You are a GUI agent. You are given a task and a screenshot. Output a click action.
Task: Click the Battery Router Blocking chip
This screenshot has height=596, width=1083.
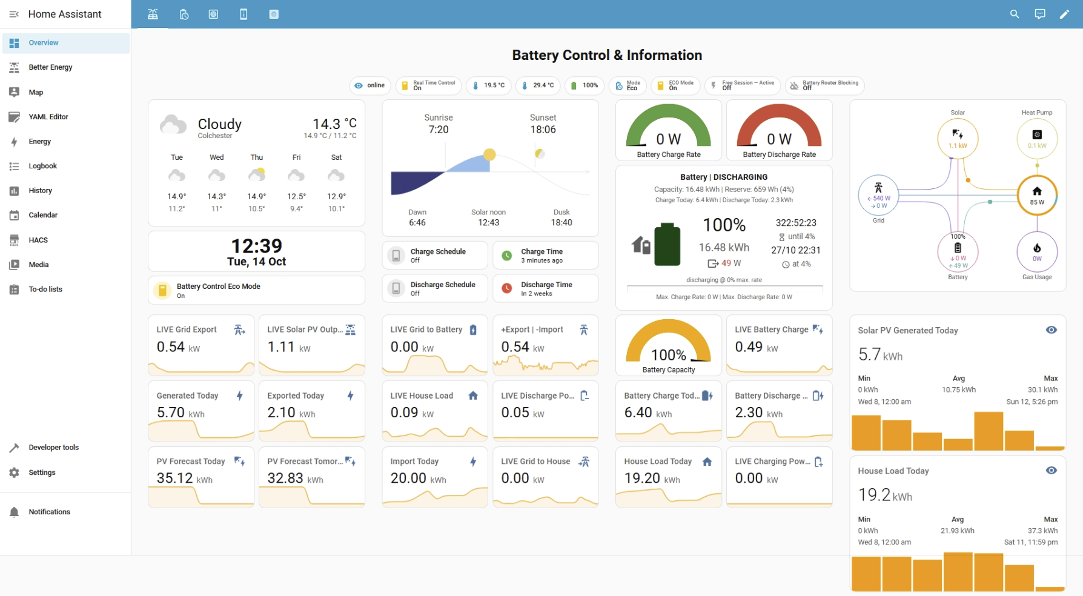click(824, 85)
